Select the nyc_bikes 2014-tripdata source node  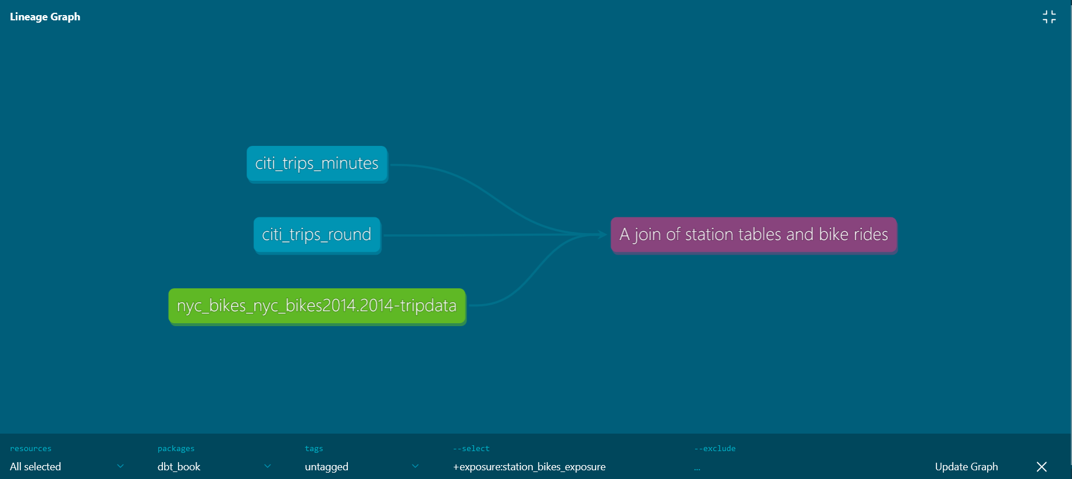point(317,306)
